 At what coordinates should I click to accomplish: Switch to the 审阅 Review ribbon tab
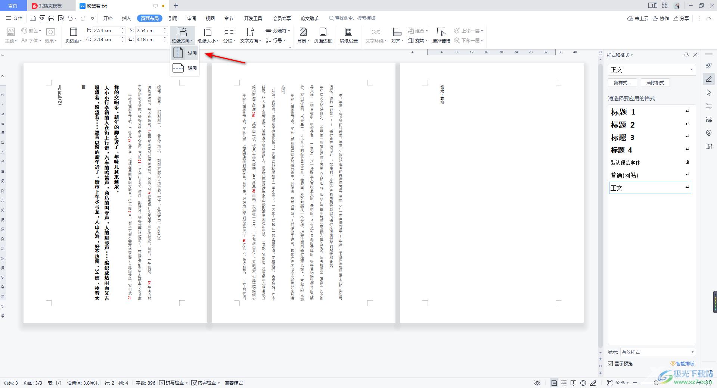pos(192,18)
